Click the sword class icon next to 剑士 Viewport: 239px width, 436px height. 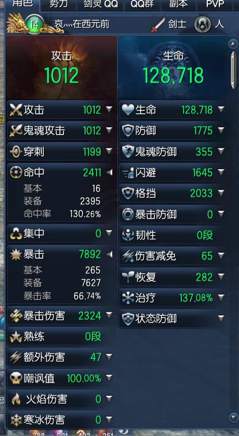(158, 25)
